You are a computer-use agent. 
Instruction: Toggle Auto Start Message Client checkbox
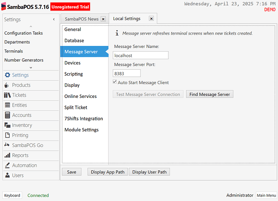coord(115,82)
